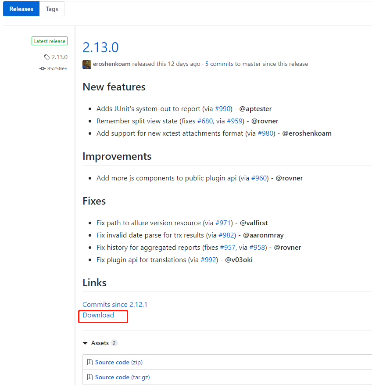Click the tag icon beside 2.13.0
This screenshot has width=372, height=385.
(47, 57)
